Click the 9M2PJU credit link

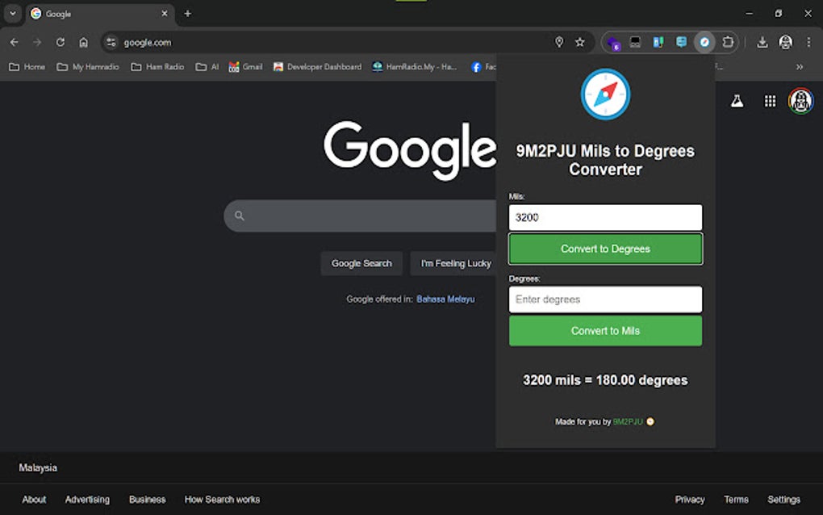629,421
